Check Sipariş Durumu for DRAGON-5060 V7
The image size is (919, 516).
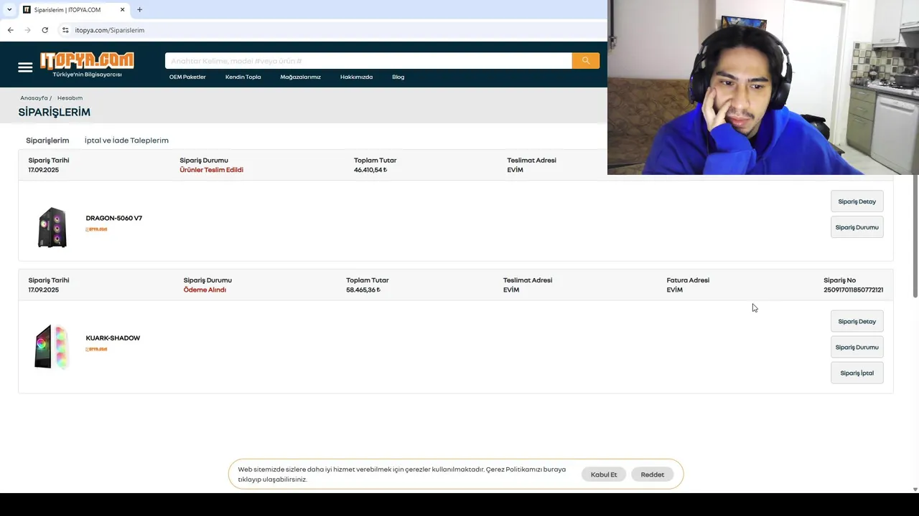[x=857, y=227]
